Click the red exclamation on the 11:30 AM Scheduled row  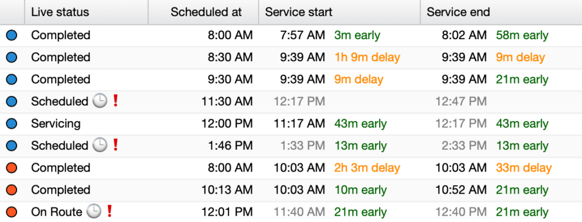(115, 100)
